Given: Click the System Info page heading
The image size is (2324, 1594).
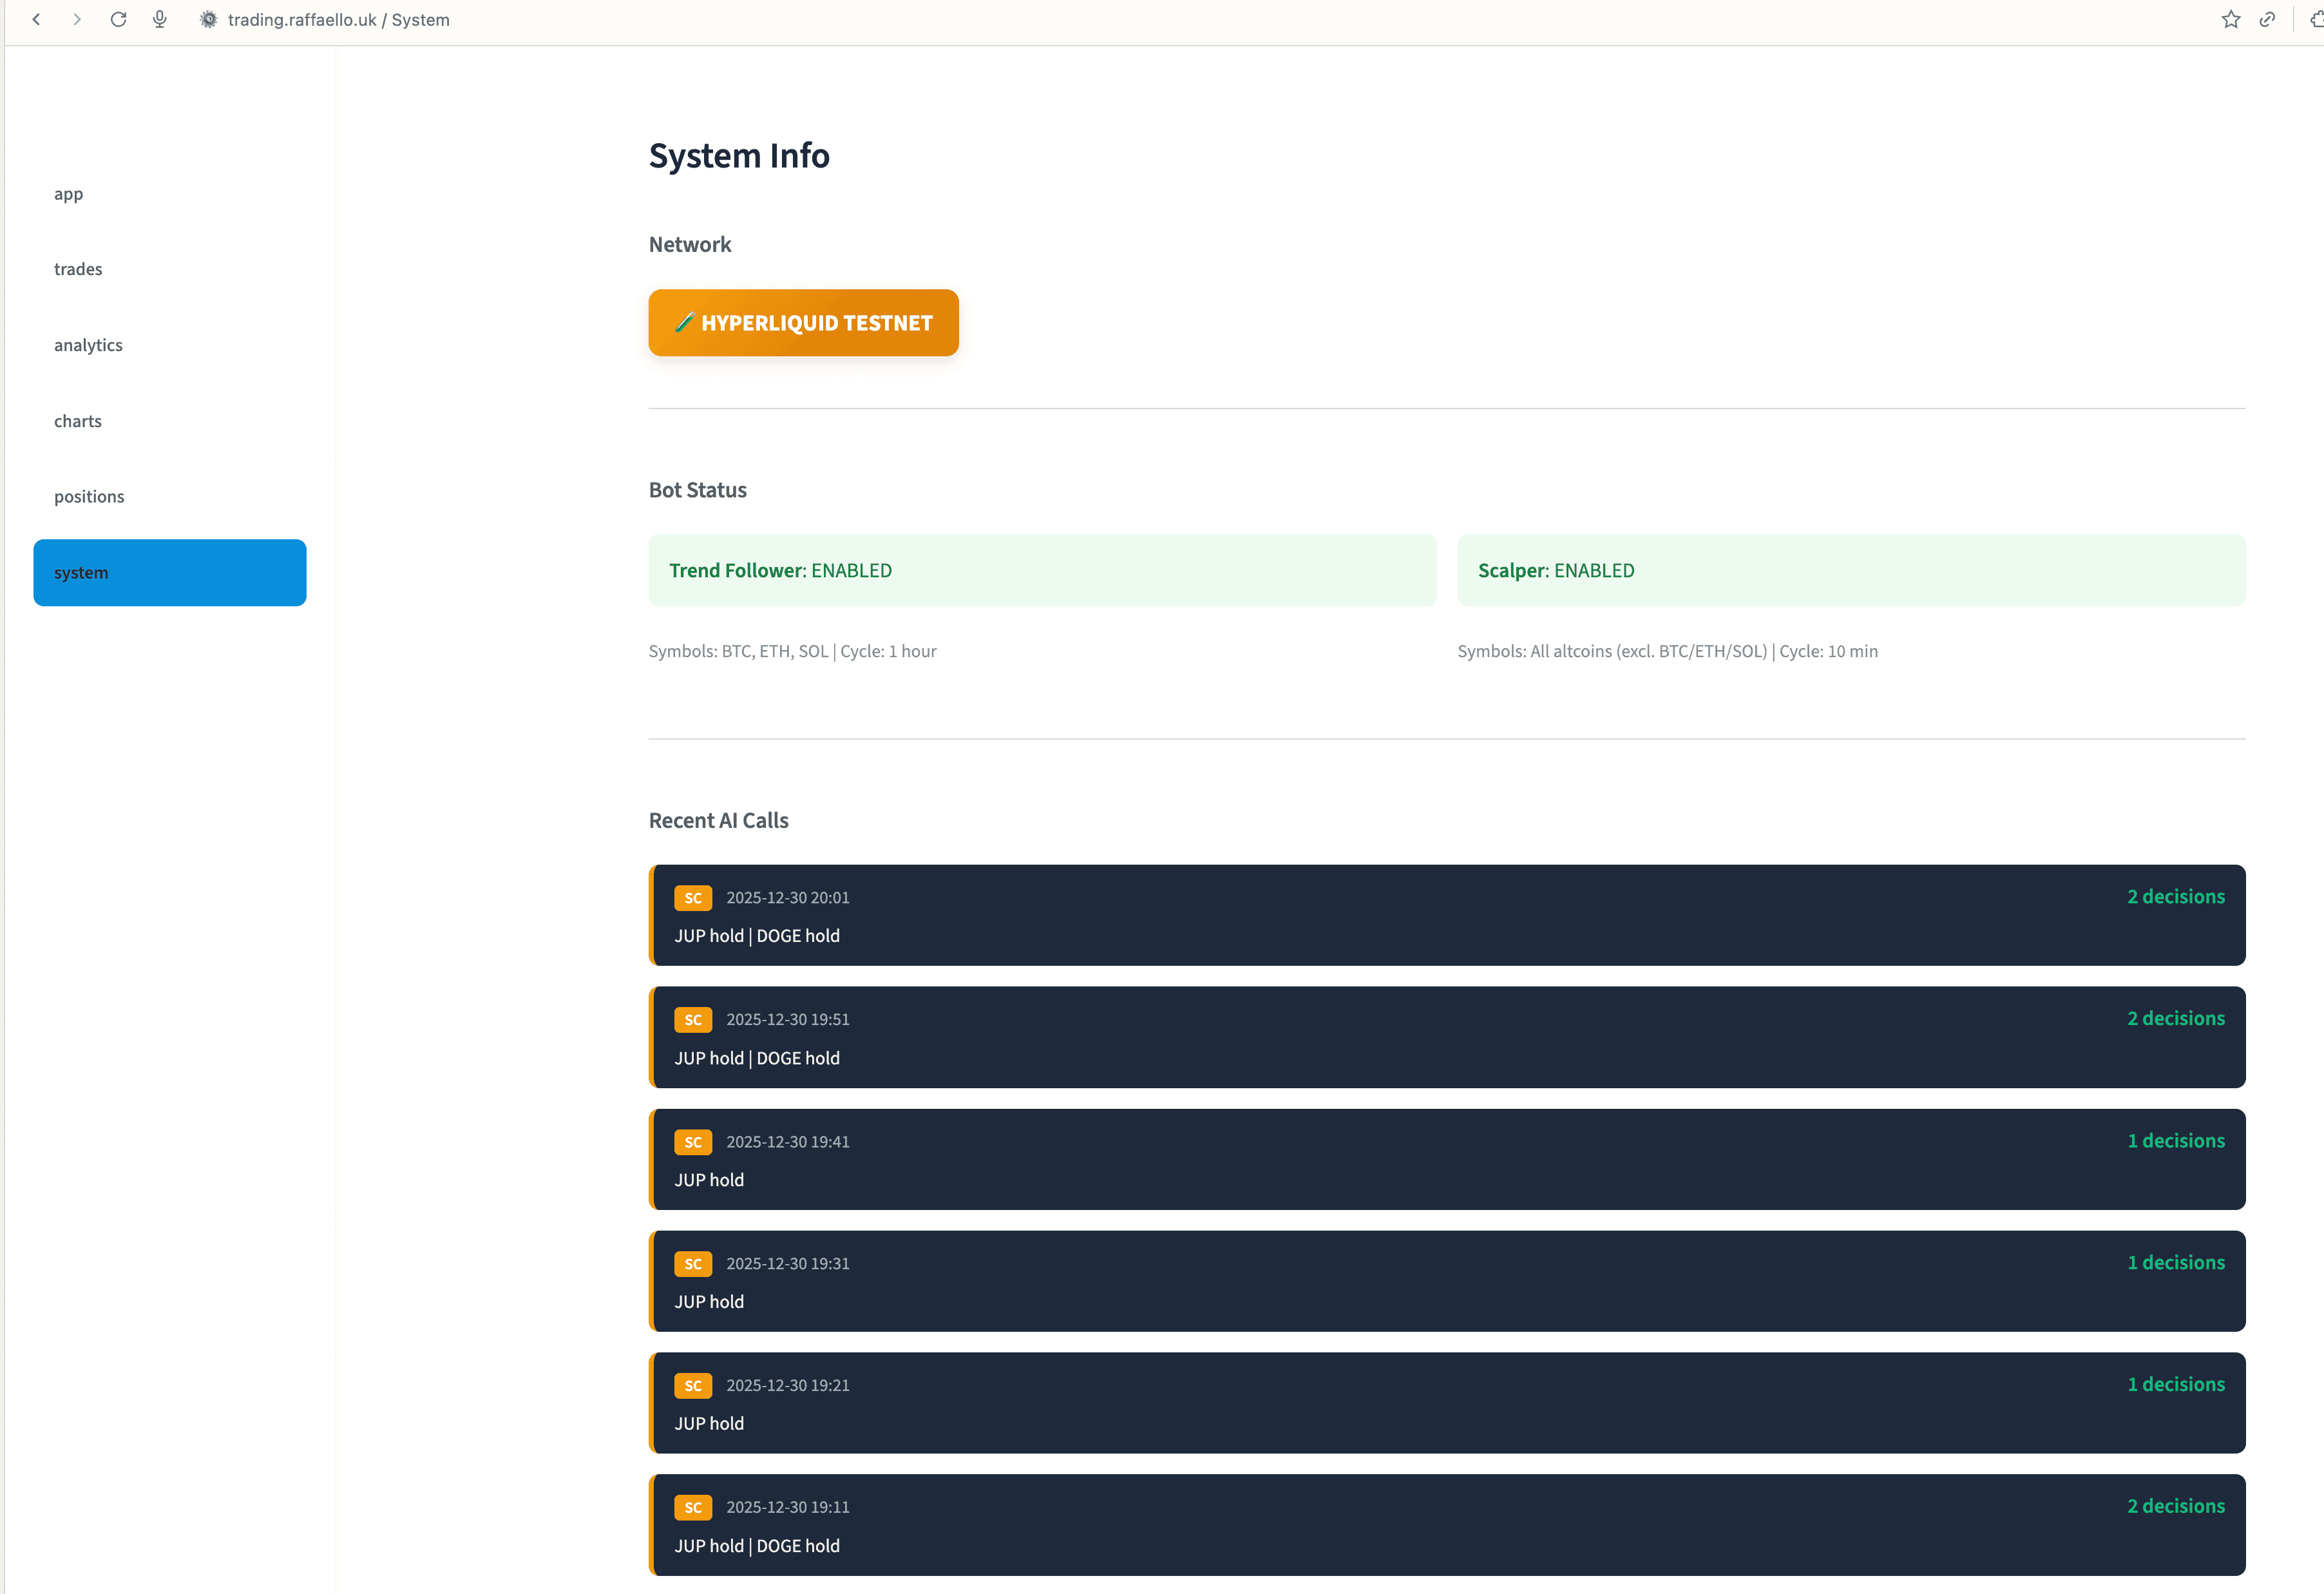Looking at the screenshot, I should point(739,156).
